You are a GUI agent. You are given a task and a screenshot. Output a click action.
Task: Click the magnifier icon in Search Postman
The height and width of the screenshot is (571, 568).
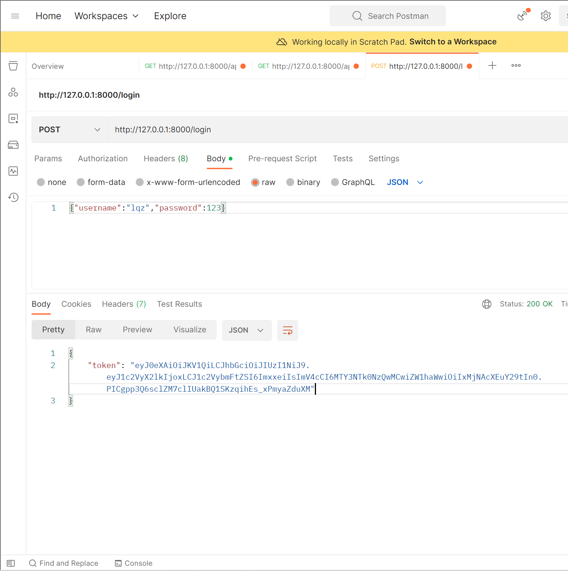[x=357, y=16]
